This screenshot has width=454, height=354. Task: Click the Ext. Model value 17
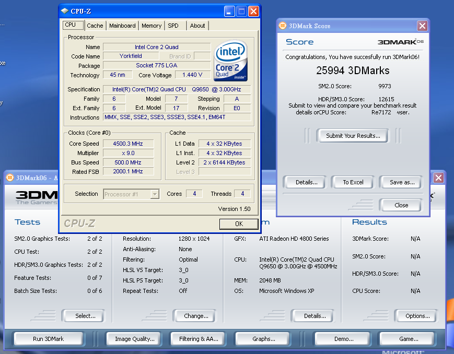coord(177,108)
